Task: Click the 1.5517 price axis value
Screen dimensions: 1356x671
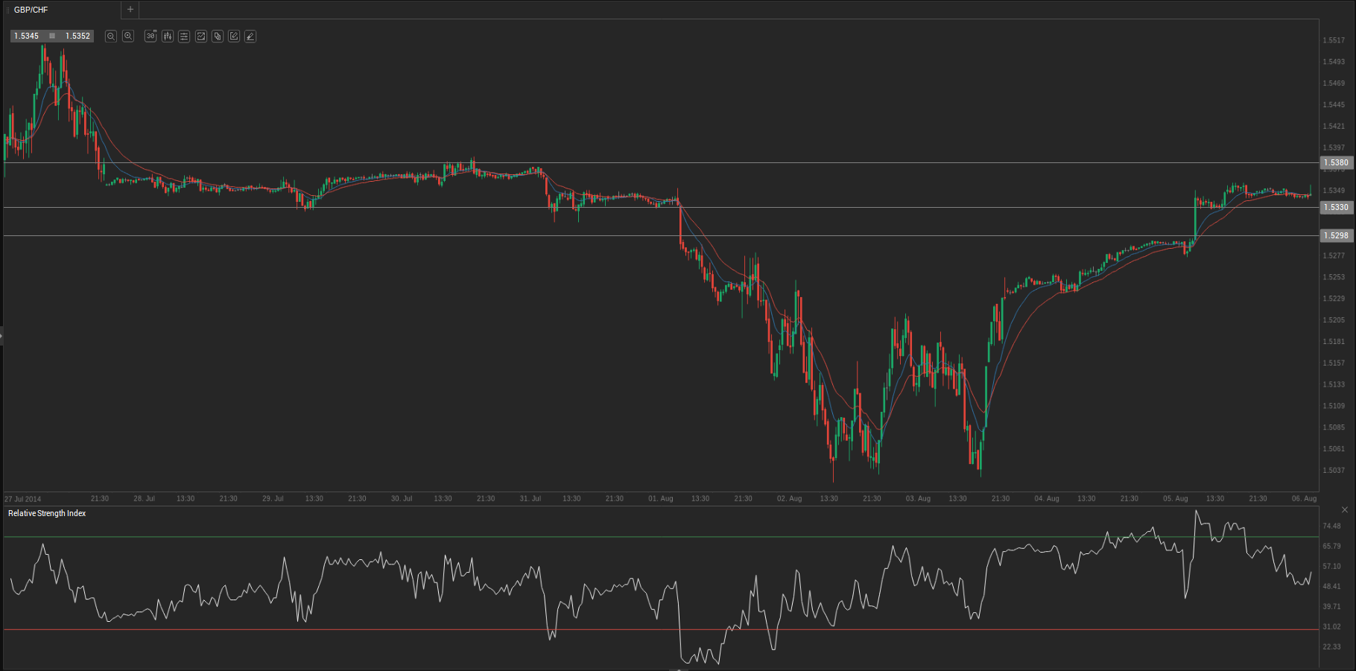Action: pos(1334,40)
